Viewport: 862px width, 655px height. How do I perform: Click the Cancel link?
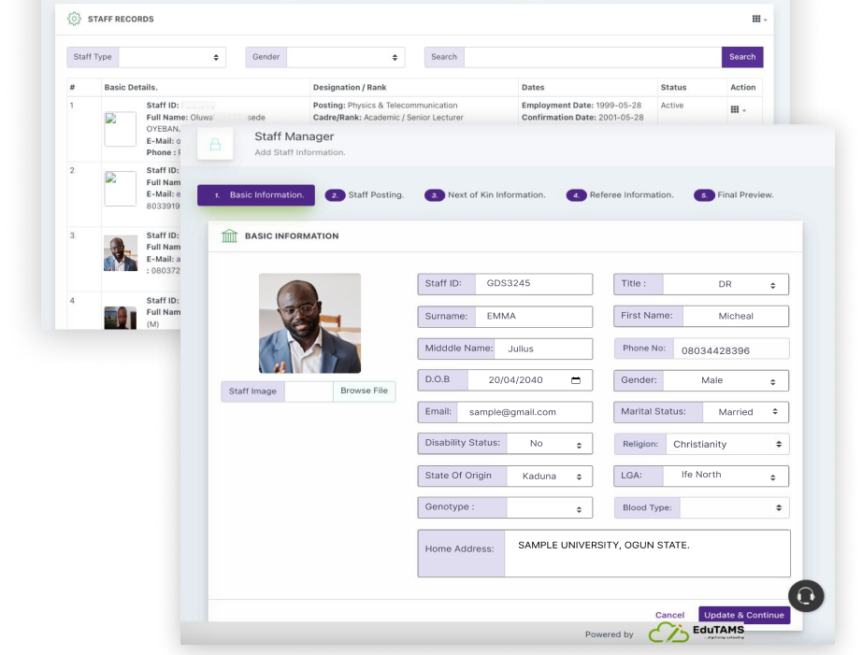tap(669, 615)
